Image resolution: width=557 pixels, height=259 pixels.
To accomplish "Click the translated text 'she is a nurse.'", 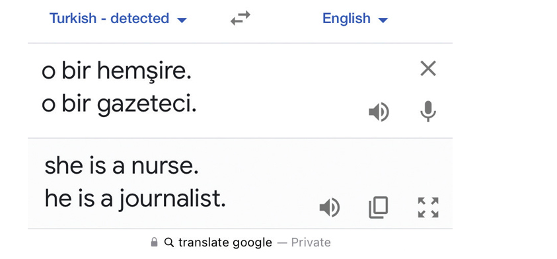I will click(x=122, y=166).
